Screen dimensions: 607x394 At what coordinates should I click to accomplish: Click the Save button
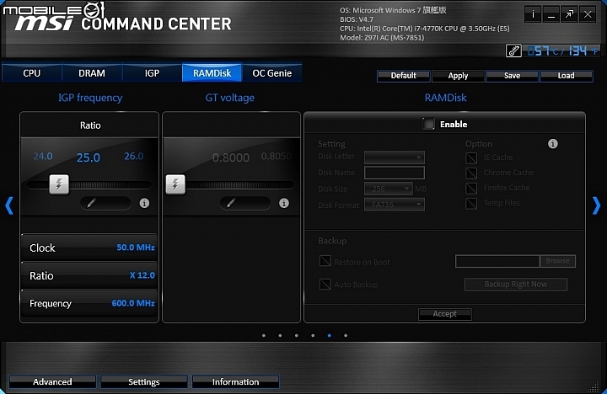click(x=512, y=76)
